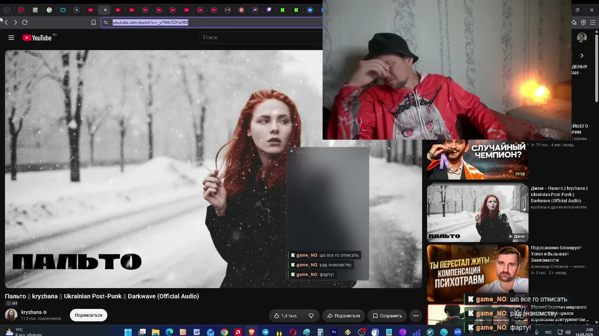Save the video with 'Сохранить'
Screen dimensions: 599x336
pyautogui.click(x=387, y=316)
